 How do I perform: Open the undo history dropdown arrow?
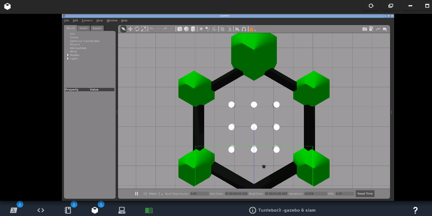coord(158,29)
